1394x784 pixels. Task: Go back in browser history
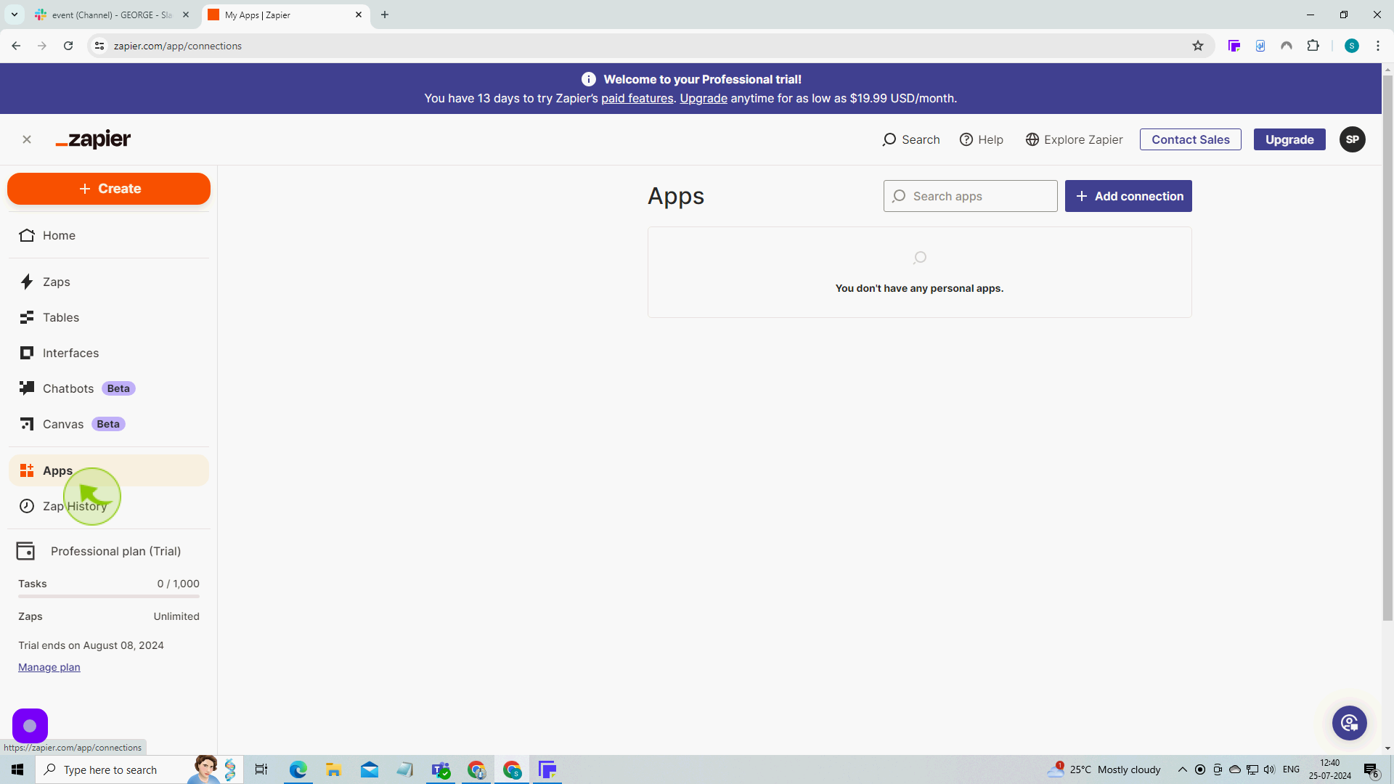tap(16, 46)
